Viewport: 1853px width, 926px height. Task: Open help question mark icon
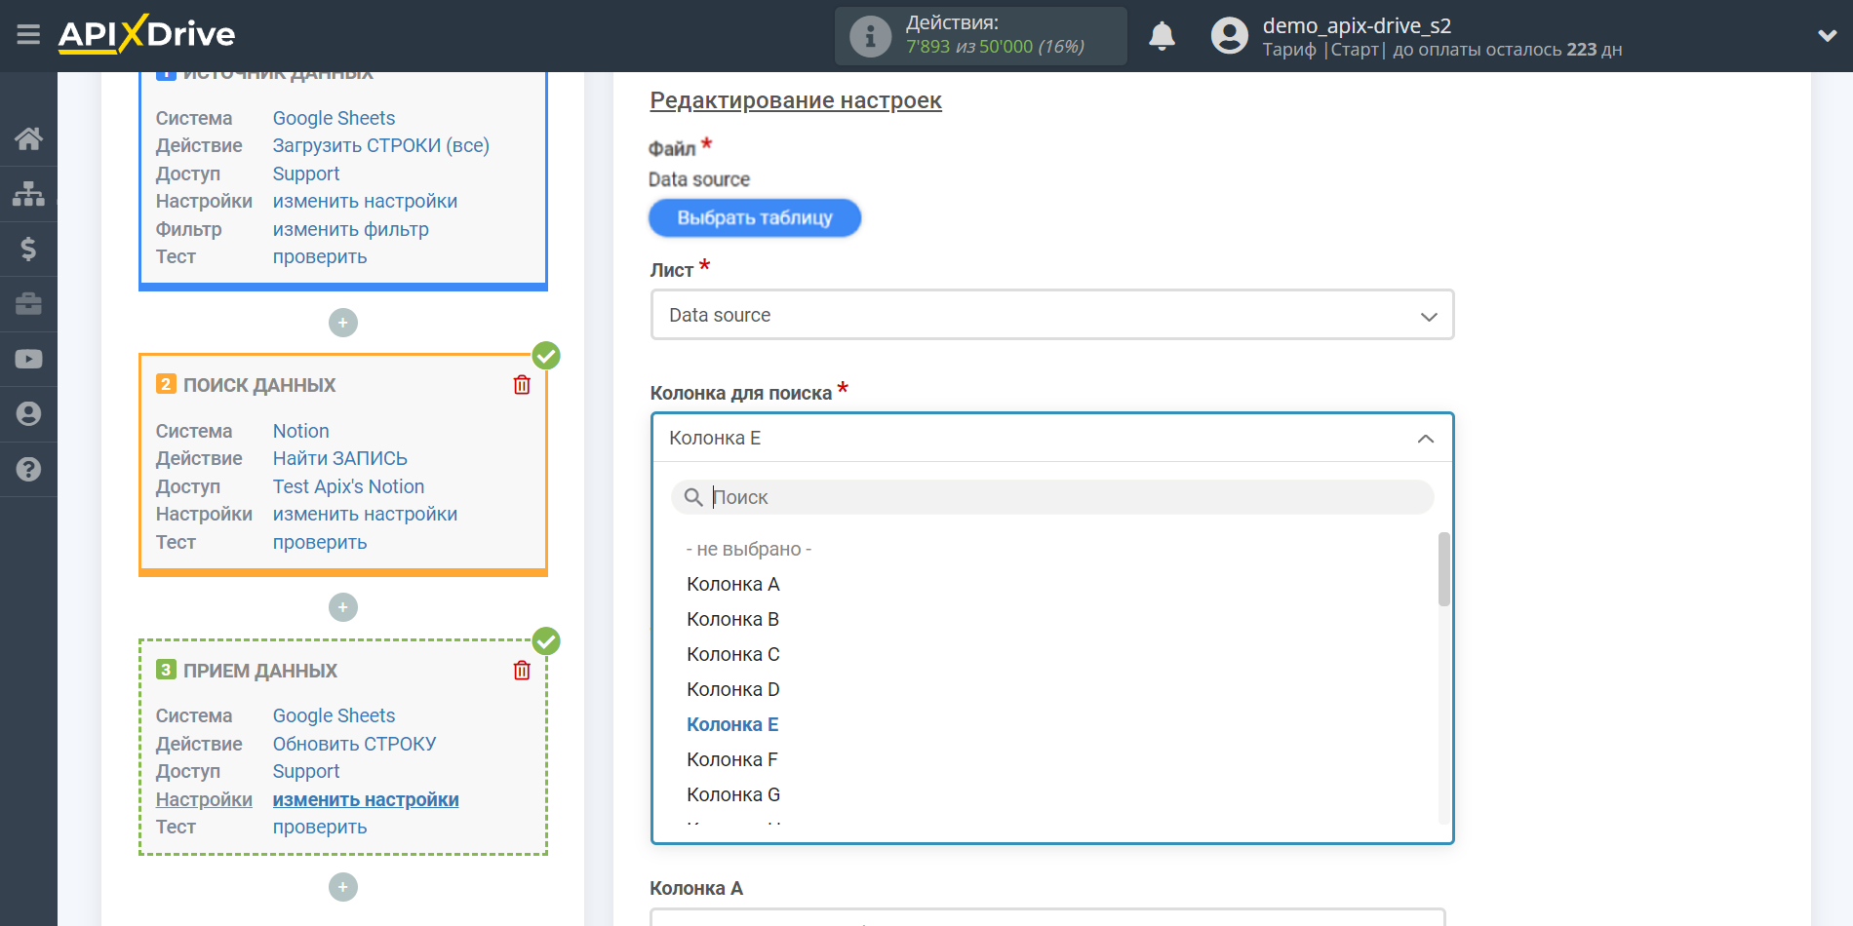[x=28, y=469]
